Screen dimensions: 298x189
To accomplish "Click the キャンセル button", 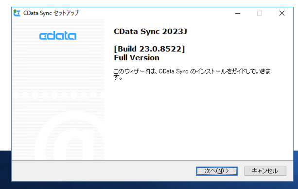I will click(265, 171).
